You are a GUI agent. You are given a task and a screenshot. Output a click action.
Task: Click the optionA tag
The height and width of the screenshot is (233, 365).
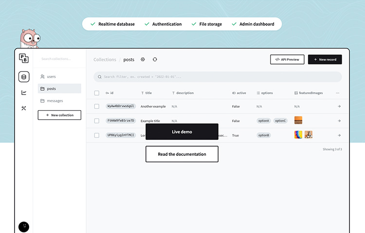[x=263, y=121]
